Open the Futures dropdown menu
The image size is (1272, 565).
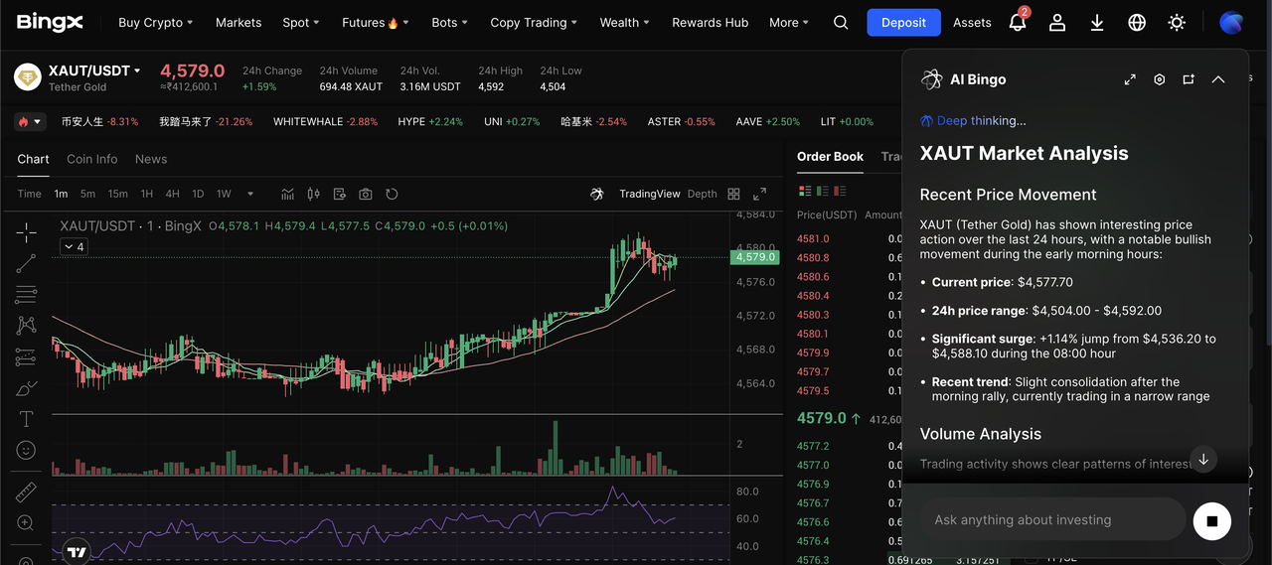click(x=375, y=22)
